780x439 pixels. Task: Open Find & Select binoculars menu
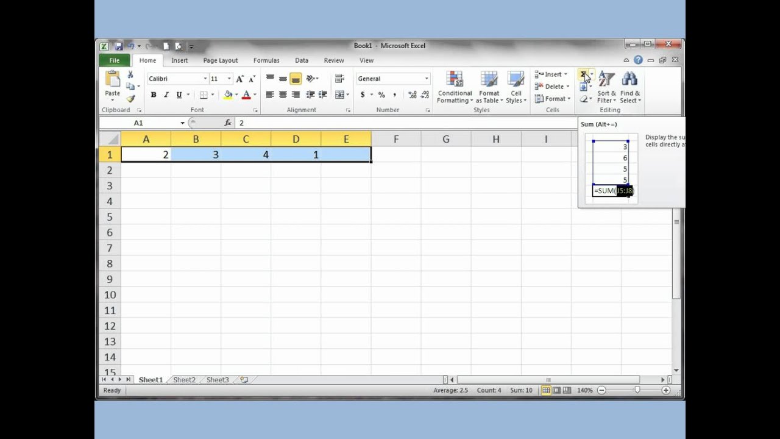(x=630, y=87)
